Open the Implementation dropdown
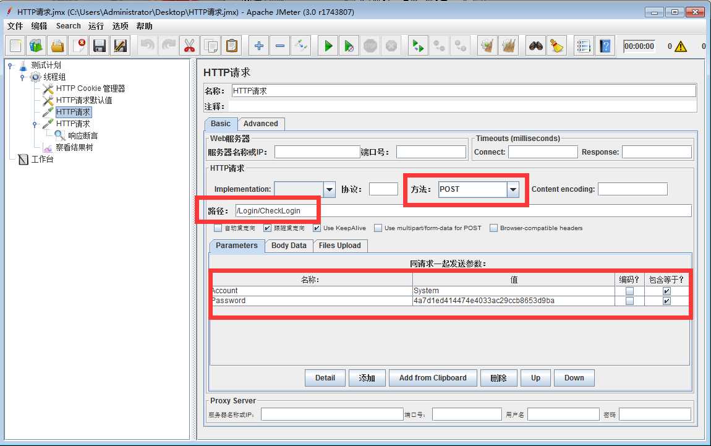 [329, 189]
